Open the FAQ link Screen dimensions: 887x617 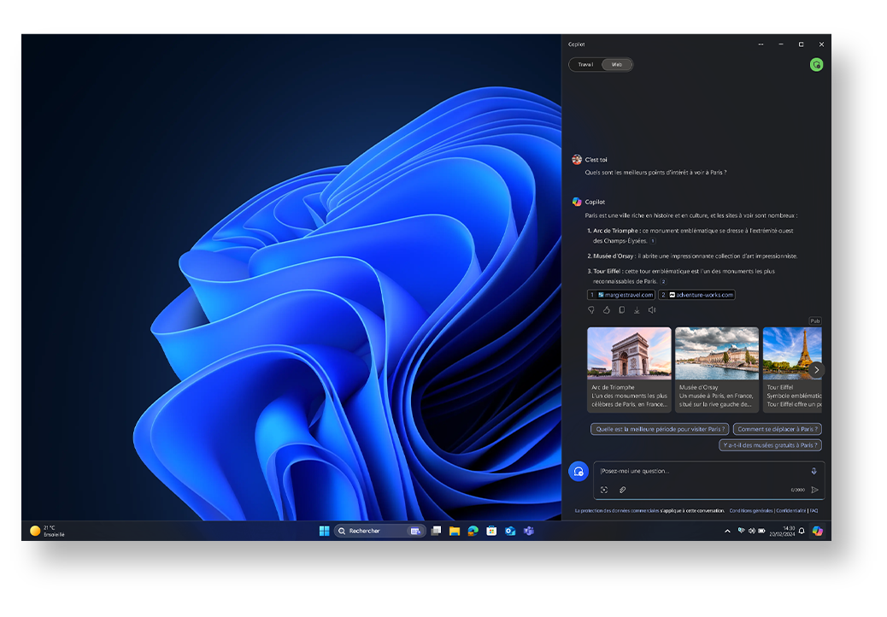click(x=814, y=511)
